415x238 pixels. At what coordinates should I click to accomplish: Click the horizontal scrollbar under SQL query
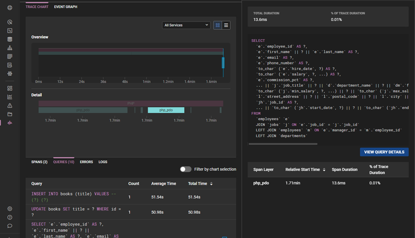283,144
